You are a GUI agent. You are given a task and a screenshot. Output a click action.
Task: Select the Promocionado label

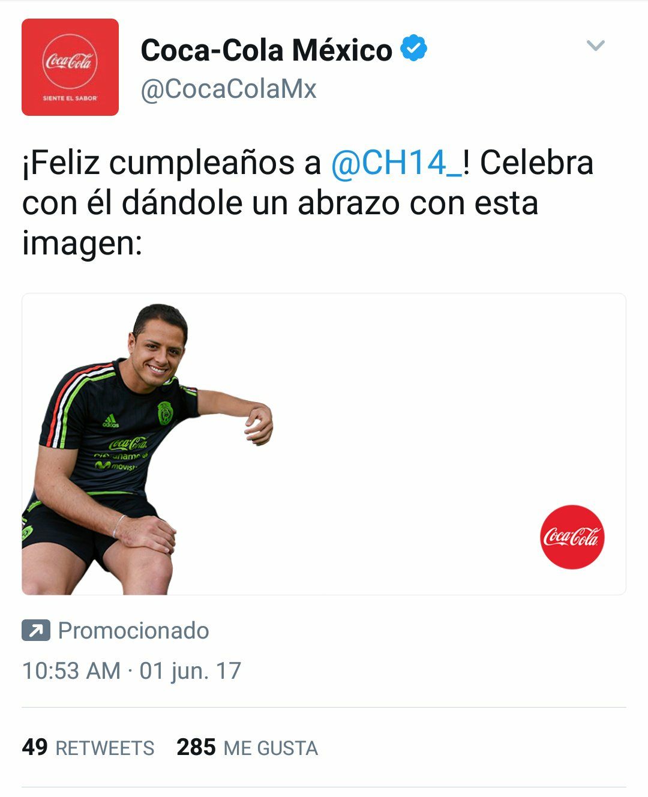pyautogui.click(x=133, y=631)
